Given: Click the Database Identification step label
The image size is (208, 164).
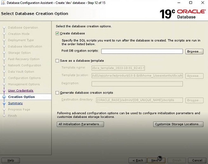Looking at the screenshot, I should [x=25, y=46].
